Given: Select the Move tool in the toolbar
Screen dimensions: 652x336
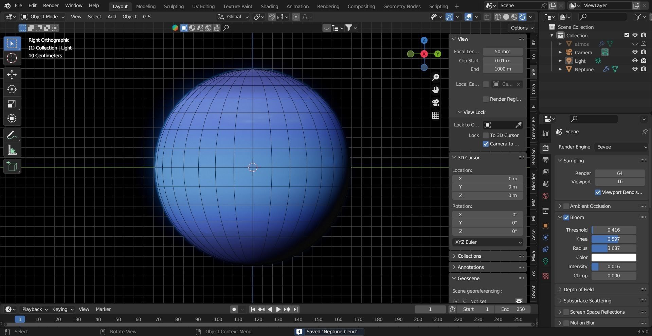Looking at the screenshot, I should click(x=12, y=75).
